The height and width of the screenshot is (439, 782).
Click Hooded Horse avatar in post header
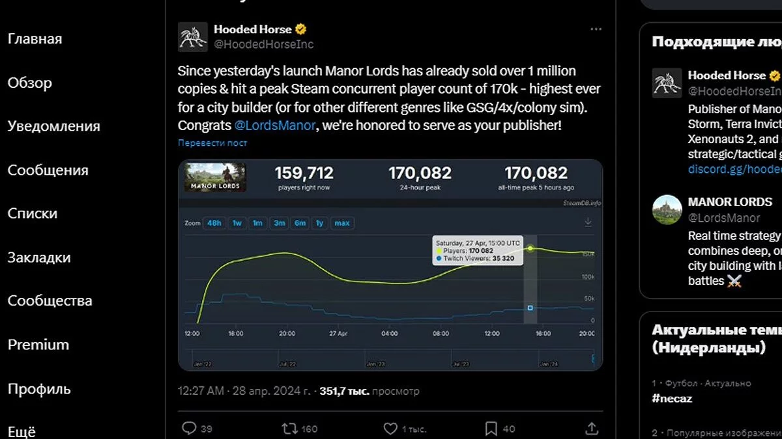(x=193, y=36)
